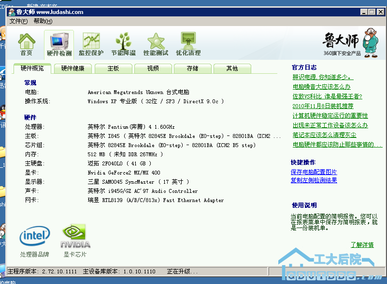Open the 节能降温 energy saving icon
This screenshot has width=387, height=284.
(x=123, y=44)
